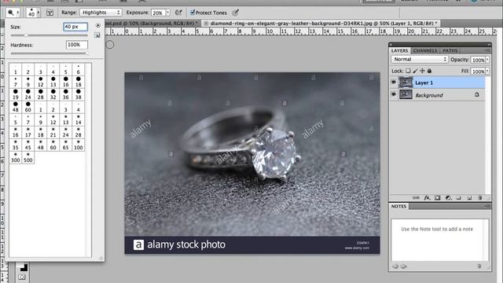Select the Background layer row
Screen dimensions: 503x283
coord(437,95)
